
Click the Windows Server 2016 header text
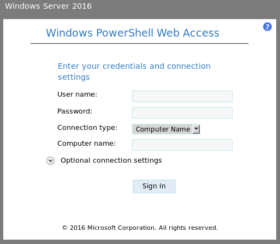[48, 6]
